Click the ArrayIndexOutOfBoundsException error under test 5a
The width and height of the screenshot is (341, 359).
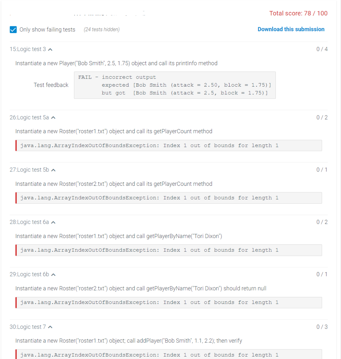(x=169, y=145)
